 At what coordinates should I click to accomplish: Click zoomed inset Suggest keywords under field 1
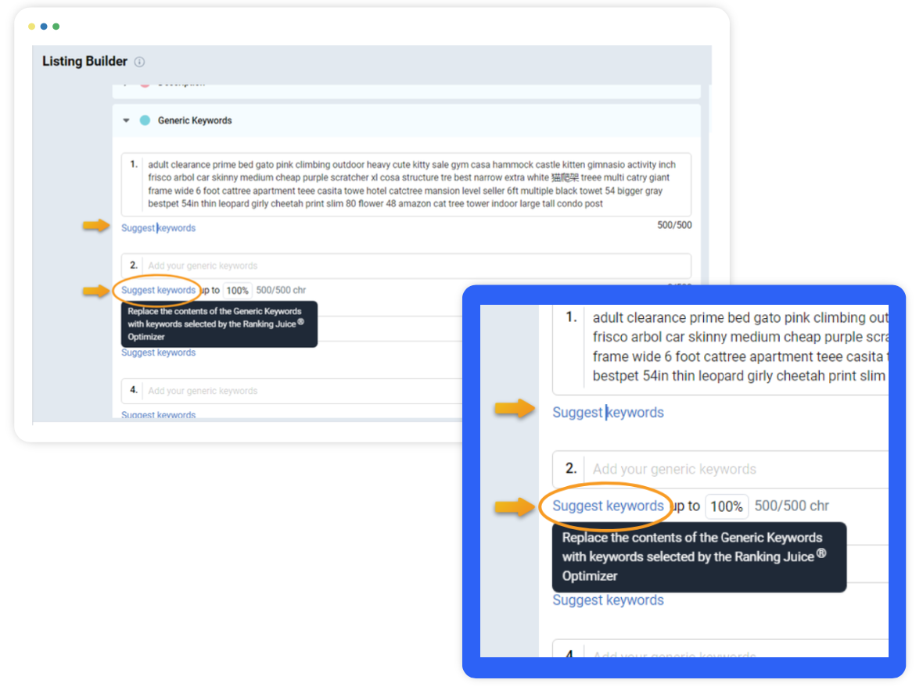coord(608,413)
